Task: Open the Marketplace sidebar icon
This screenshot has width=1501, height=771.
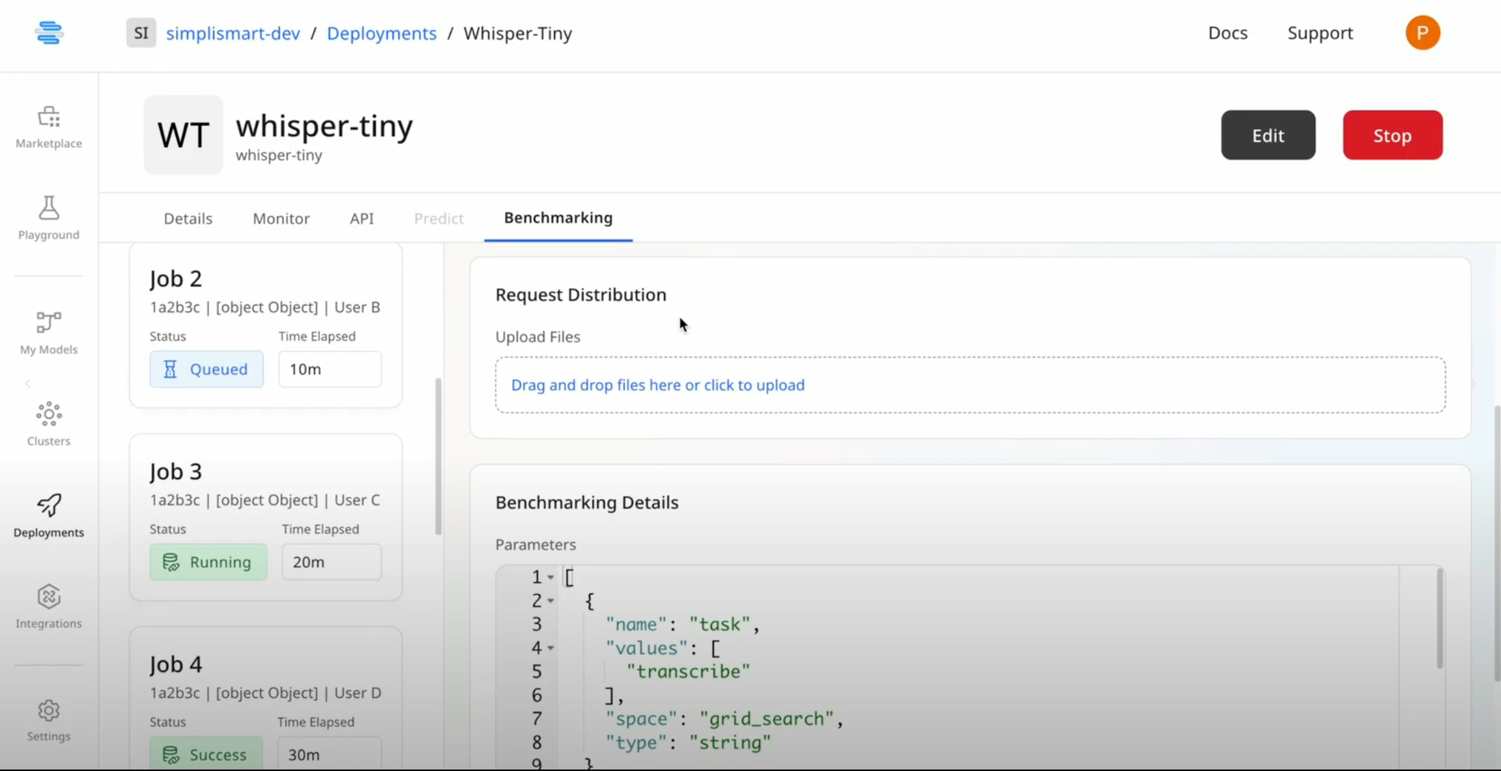Action: (x=49, y=117)
